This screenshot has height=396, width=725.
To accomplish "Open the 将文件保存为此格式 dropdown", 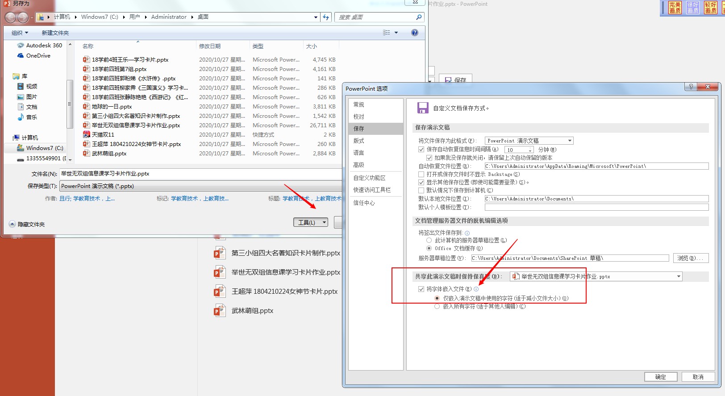I will (529, 141).
